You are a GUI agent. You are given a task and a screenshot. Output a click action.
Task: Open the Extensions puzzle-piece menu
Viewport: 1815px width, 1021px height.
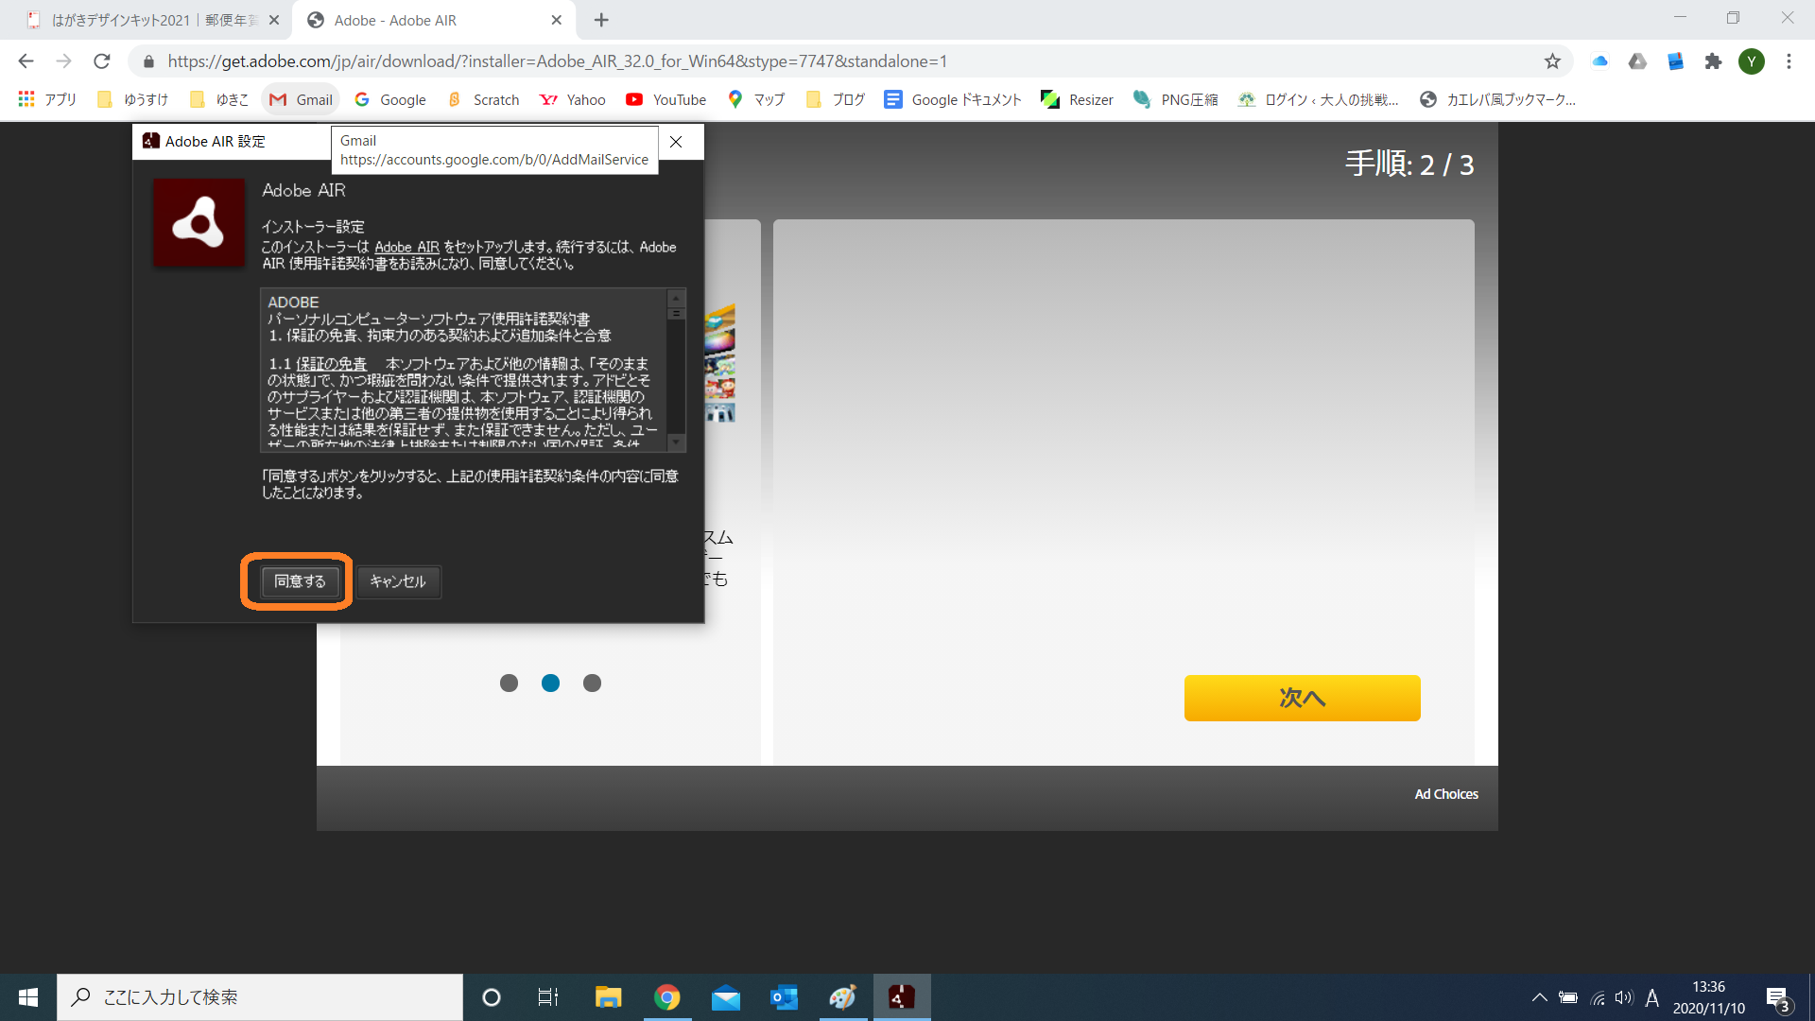1713,61
